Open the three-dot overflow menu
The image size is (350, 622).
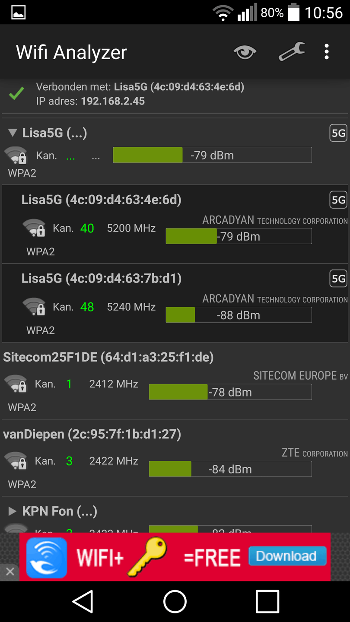pyautogui.click(x=327, y=52)
